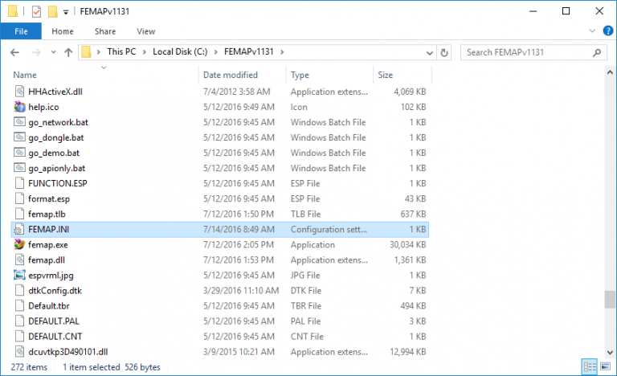617x376 pixels.
Task: Click the femap.exe application icon
Action: [x=21, y=244]
